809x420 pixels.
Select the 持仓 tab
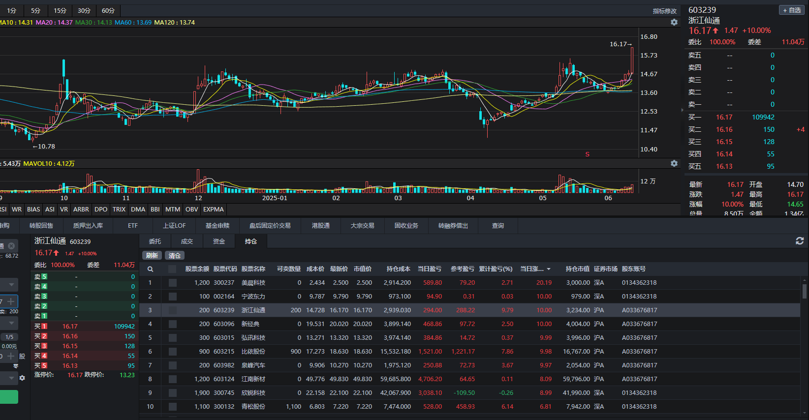(x=251, y=241)
